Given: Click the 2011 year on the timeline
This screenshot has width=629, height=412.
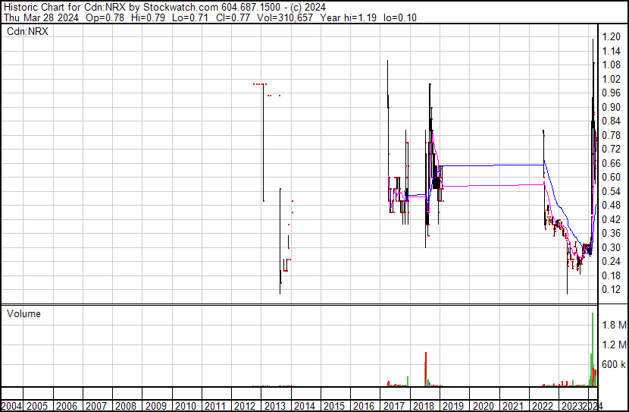Looking at the screenshot, I should click(x=214, y=406).
